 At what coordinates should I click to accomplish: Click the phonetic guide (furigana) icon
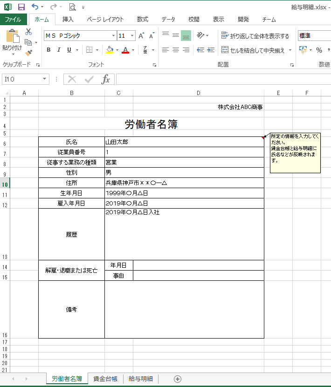145,50
